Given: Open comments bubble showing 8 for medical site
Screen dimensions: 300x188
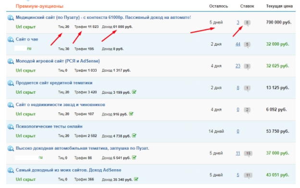Looking at the screenshot, I should pyautogui.click(x=247, y=23).
